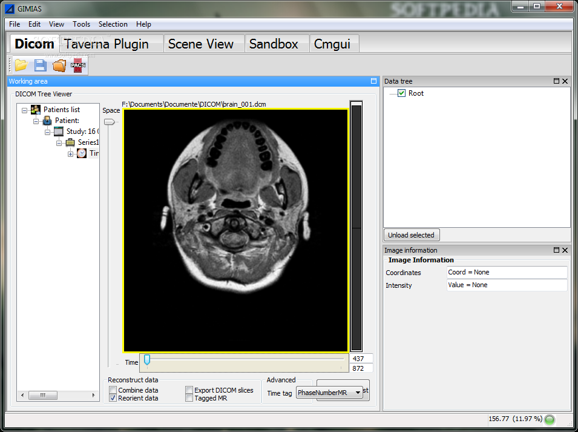Collapse the Patient node
Viewport: 578px width, 432px height.
point(36,121)
